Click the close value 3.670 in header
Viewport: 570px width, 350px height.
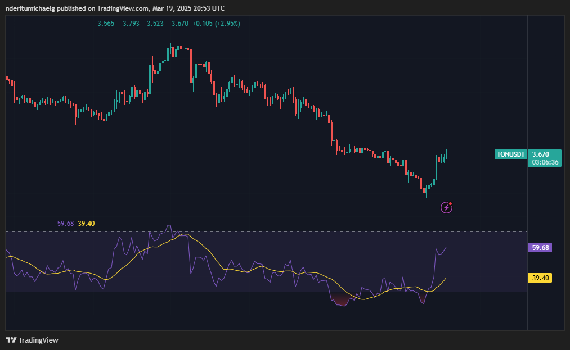(180, 24)
